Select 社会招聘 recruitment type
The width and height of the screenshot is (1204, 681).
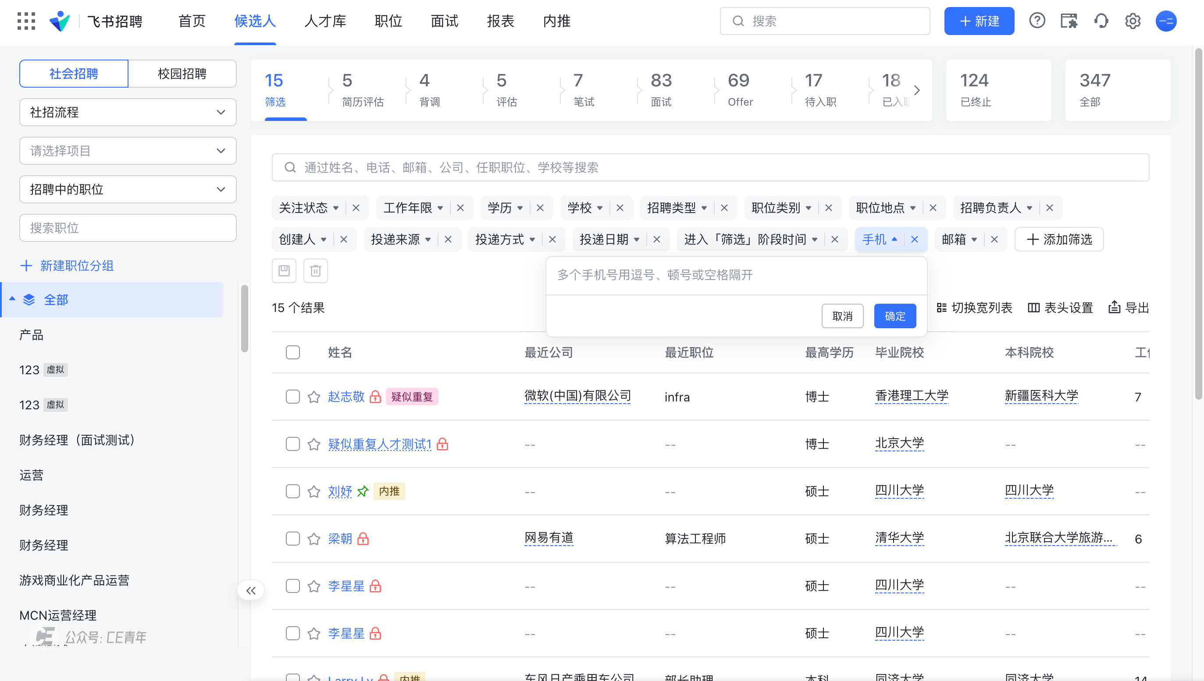point(74,74)
